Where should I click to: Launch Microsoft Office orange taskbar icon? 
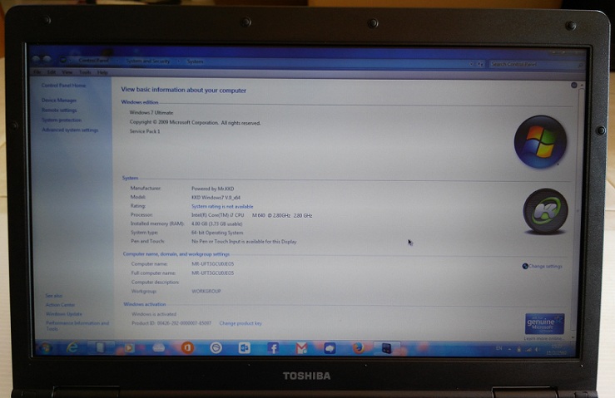[x=187, y=347]
